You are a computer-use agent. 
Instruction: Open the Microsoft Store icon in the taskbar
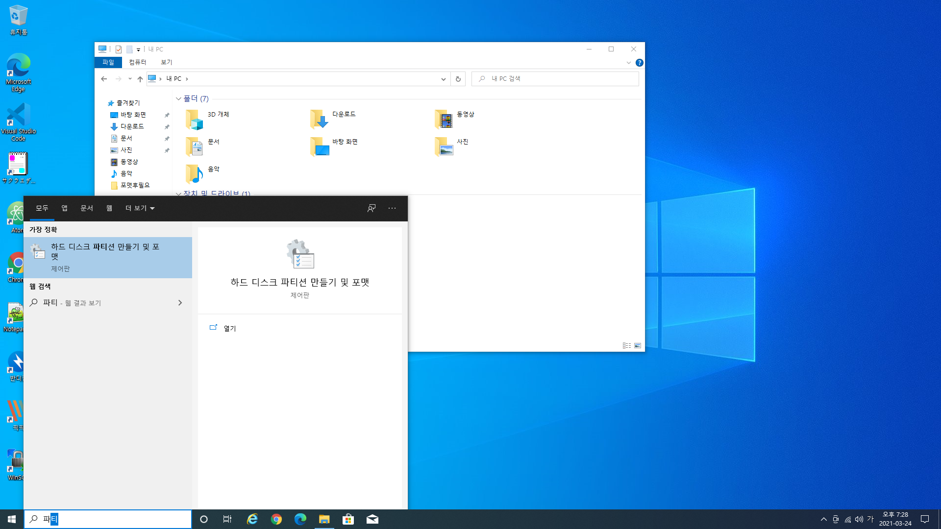348,519
